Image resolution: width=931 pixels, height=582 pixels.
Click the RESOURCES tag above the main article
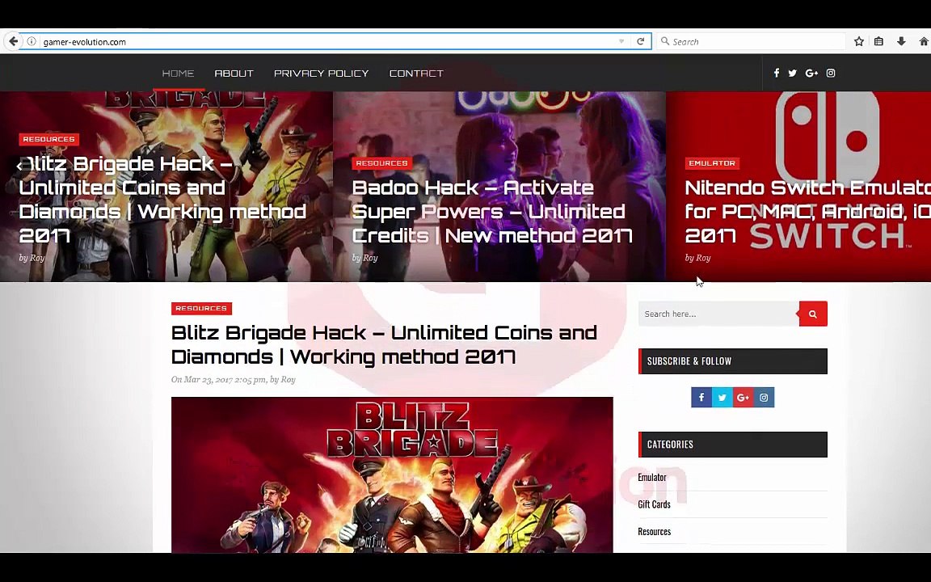point(201,308)
